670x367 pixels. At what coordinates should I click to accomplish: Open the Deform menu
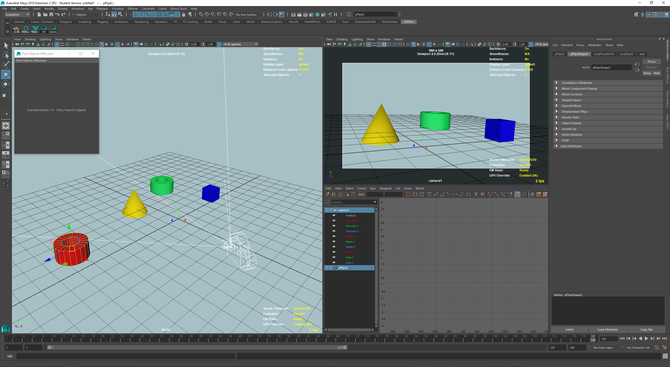click(x=132, y=9)
